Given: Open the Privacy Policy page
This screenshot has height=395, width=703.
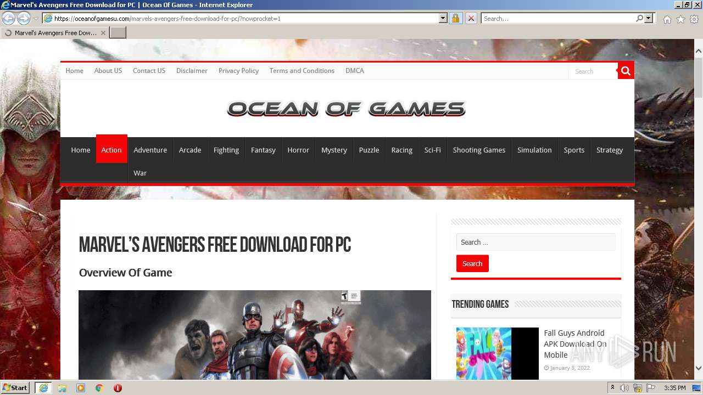Looking at the screenshot, I should pos(238,71).
